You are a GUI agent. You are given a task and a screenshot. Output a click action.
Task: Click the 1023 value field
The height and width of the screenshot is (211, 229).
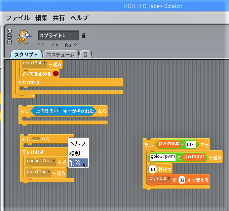(191, 144)
